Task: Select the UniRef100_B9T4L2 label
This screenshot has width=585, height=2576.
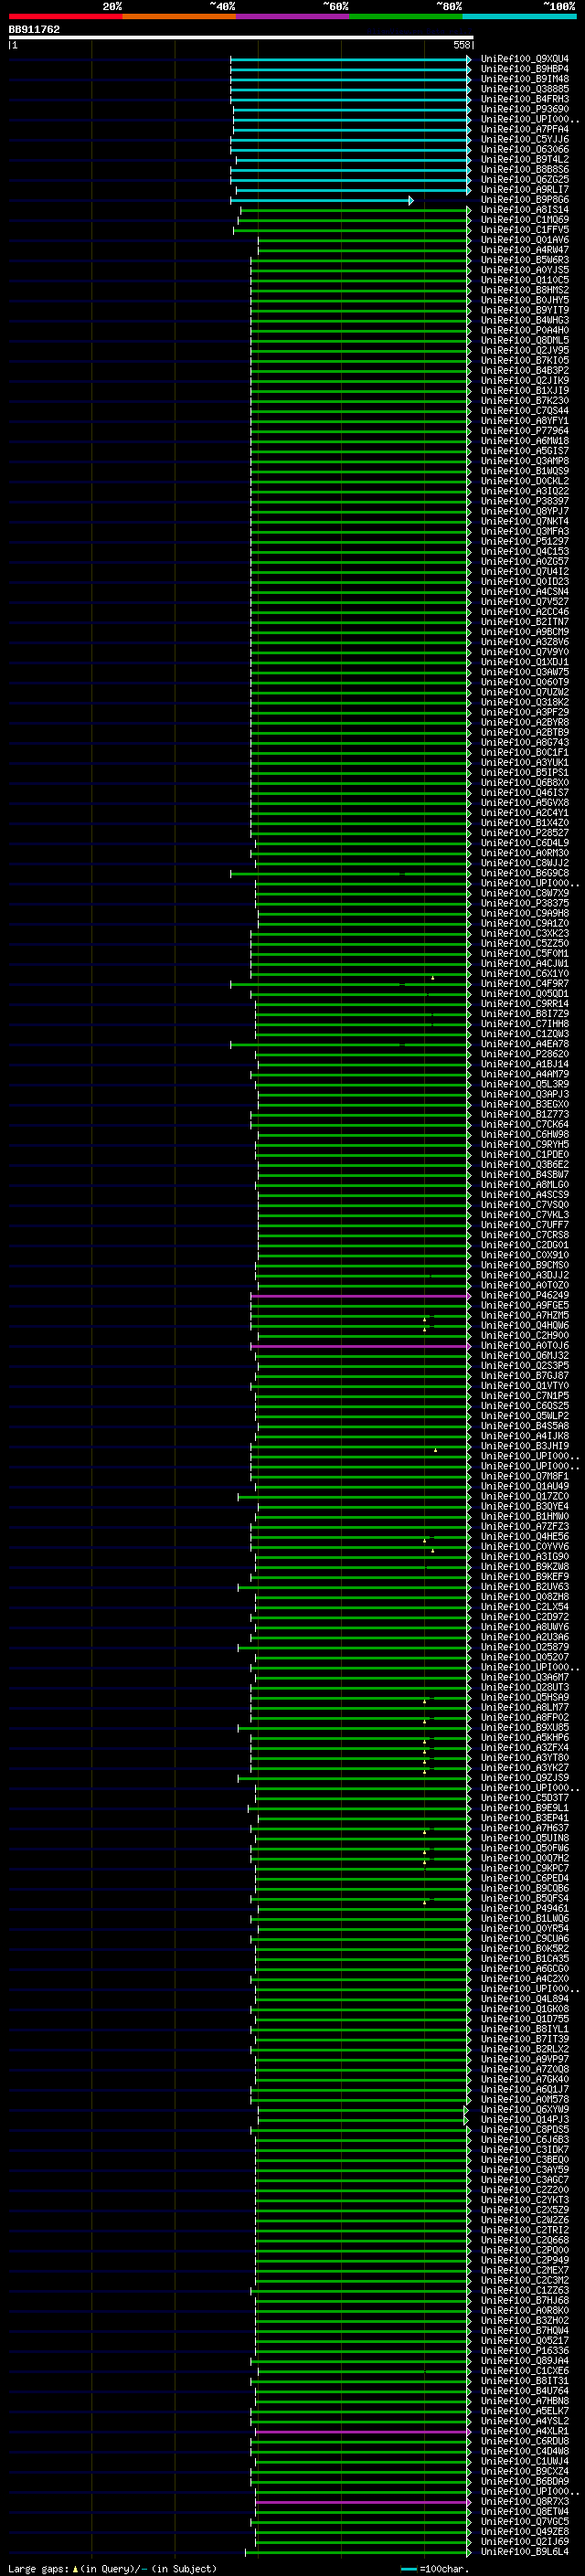Action: (524, 159)
